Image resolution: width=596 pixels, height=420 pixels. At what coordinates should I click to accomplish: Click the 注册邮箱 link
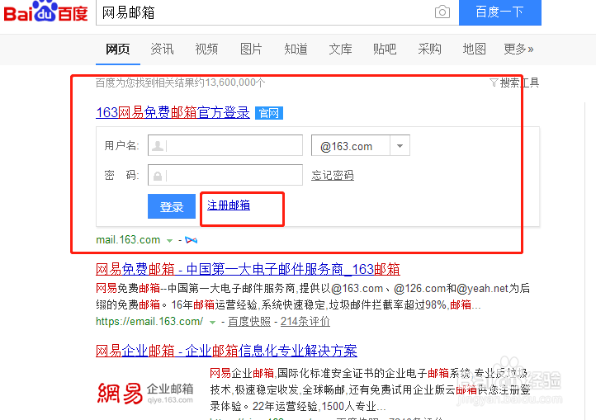[x=229, y=205]
